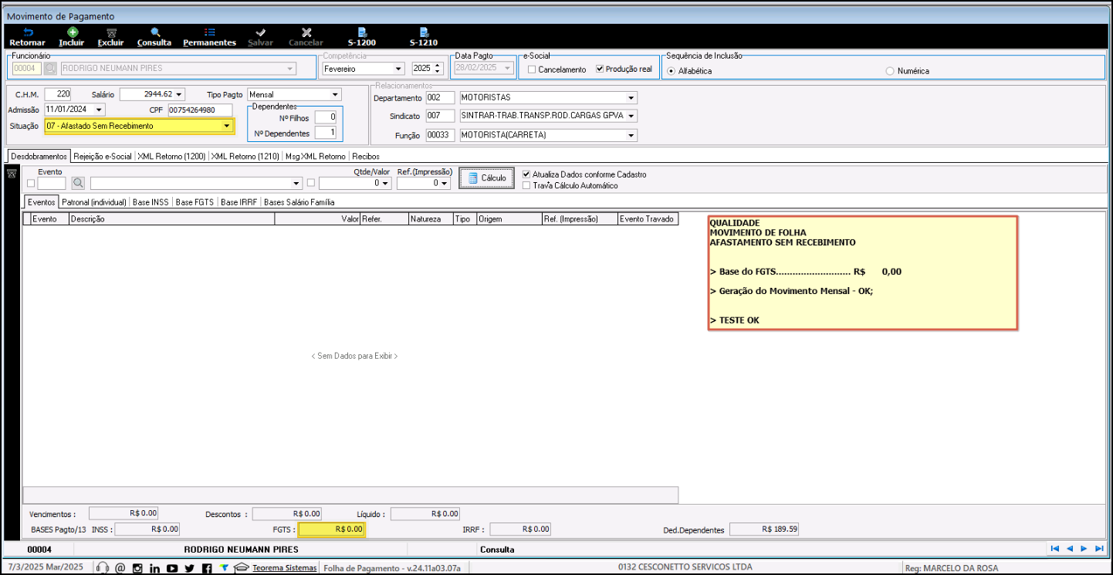This screenshot has height=575, width=1113.
Task: Click the C.H.M. input field
Action: [x=58, y=94]
